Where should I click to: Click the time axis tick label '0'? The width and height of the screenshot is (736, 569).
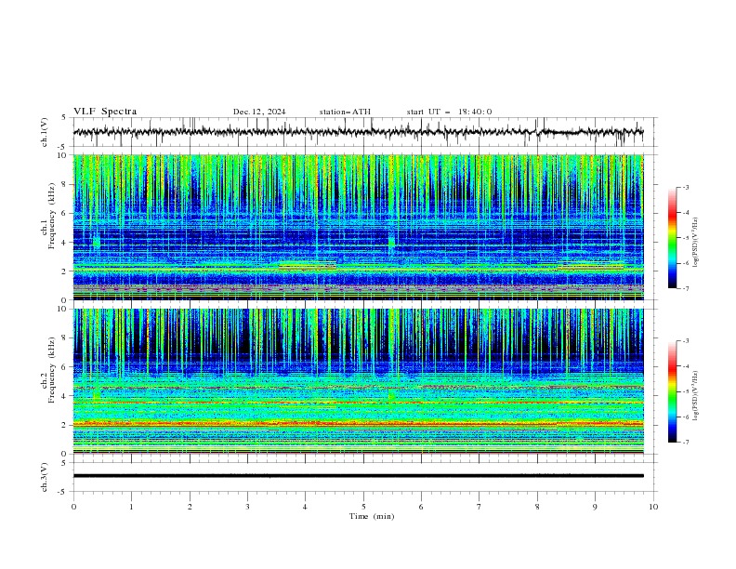pos(73,507)
